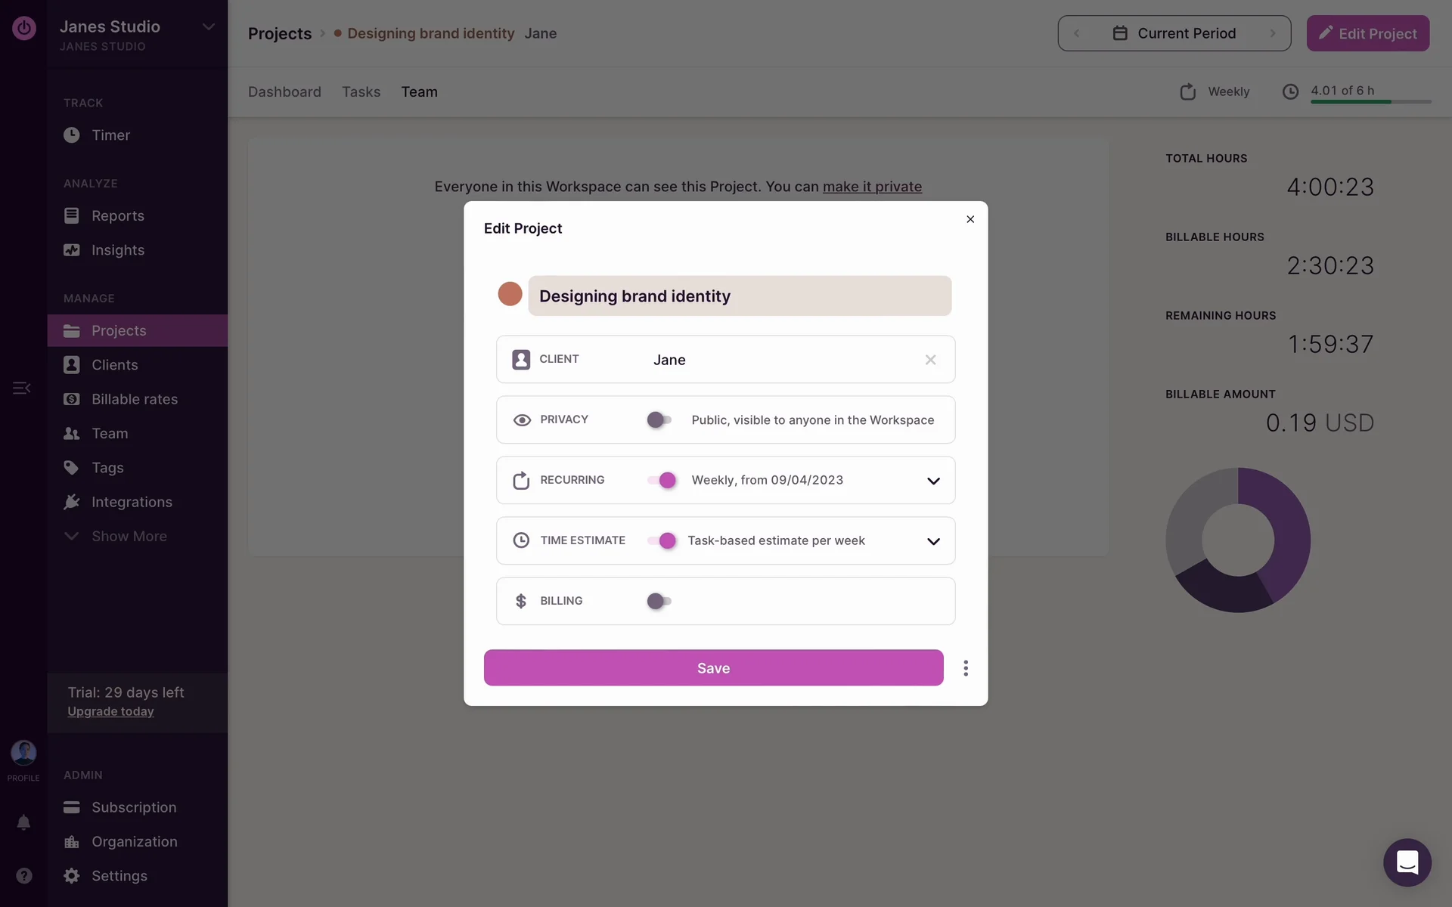This screenshot has height=907, width=1452.
Task: Switch to the Tasks tab
Action: click(361, 91)
